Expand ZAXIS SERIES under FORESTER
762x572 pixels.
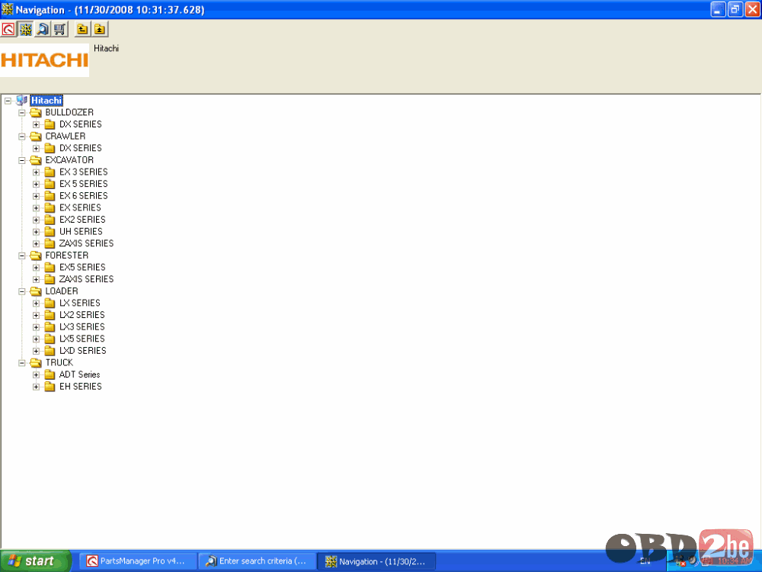pos(36,280)
